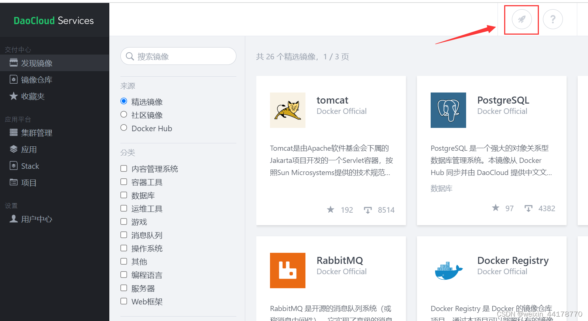The image size is (588, 321).
Task: Check the 数据库 category checkbox
Action: click(x=124, y=195)
